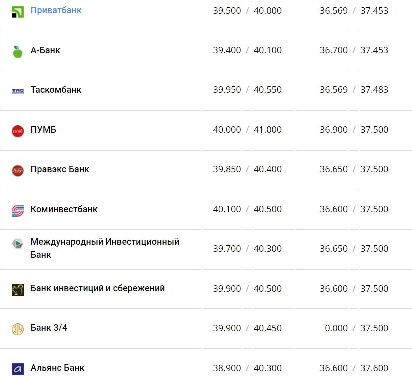The height and width of the screenshot is (377, 412).
Task: Select the Альянс Банк name
Action: pyautogui.click(x=57, y=368)
